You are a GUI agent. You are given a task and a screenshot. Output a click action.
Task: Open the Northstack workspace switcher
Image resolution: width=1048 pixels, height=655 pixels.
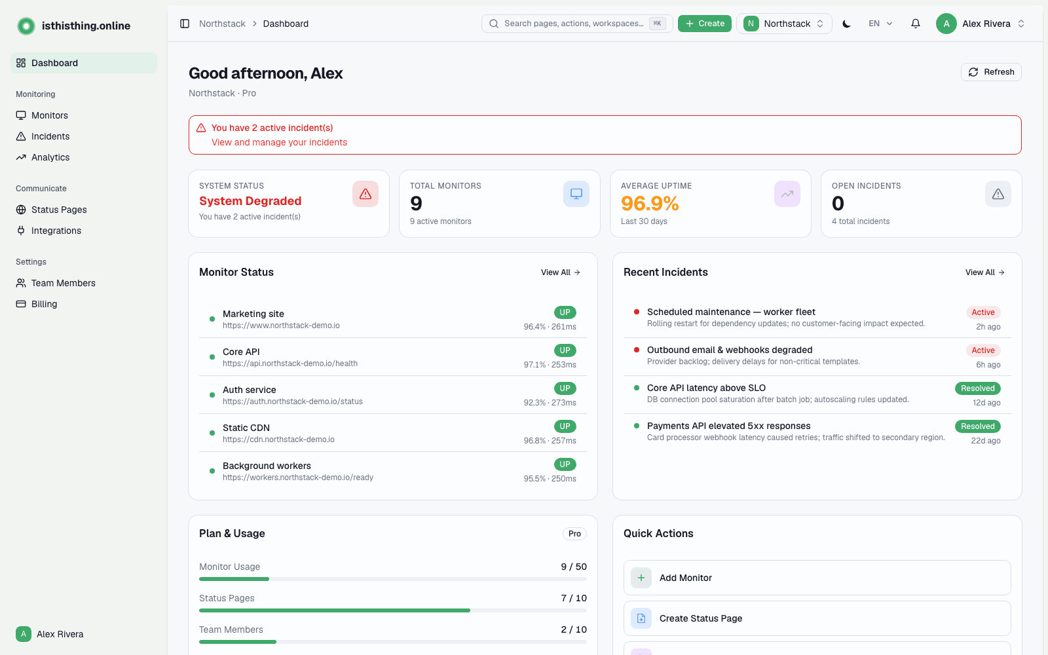(784, 24)
